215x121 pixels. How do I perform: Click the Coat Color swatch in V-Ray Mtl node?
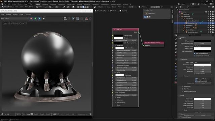120,75
